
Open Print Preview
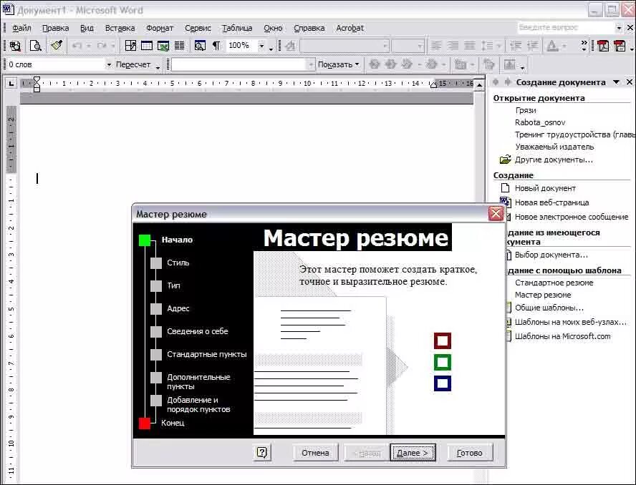(36, 45)
